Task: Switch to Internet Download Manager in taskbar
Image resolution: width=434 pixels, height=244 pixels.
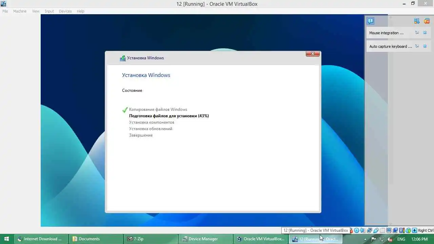Action: 41,239
